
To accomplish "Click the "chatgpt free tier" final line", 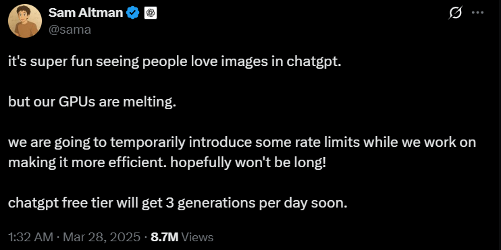I will [178, 203].
